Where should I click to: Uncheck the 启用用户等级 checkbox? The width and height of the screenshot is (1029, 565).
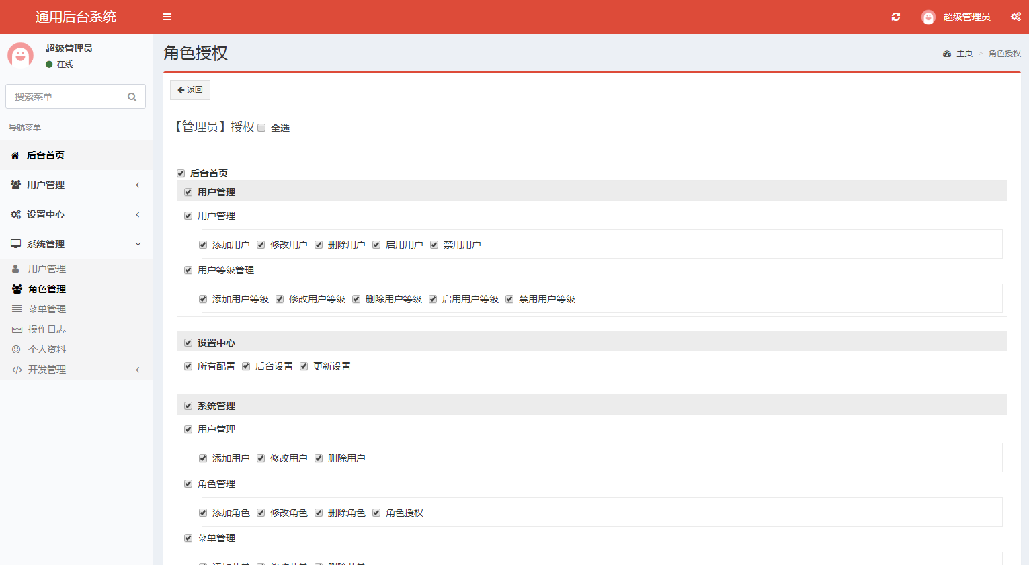(x=433, y=299)
